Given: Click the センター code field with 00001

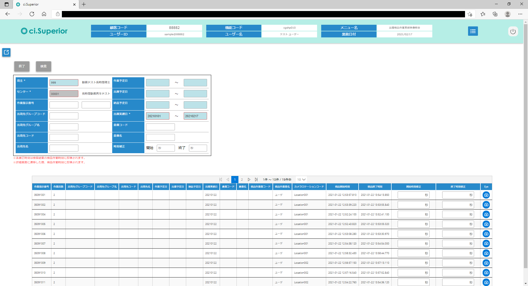Looking at the screenshot, I should click(64, 94).
